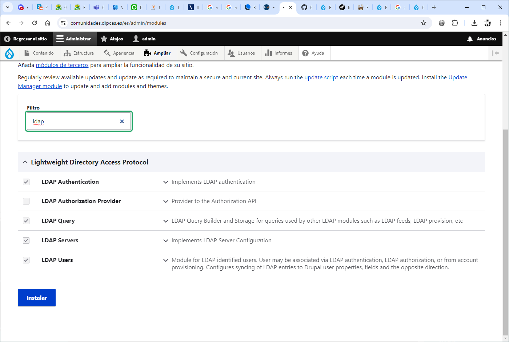Click the page vertical scrollbar
Screen dimensions: 509x342
click(506, 232)
